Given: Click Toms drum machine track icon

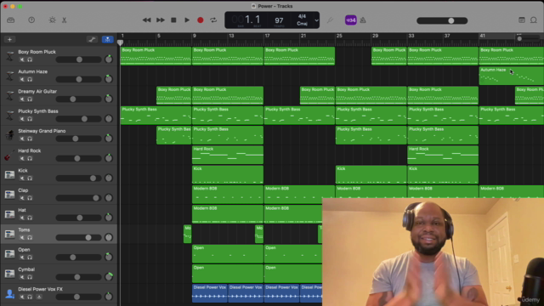Looking at the screenshot, I should click(x=9, y=234).
